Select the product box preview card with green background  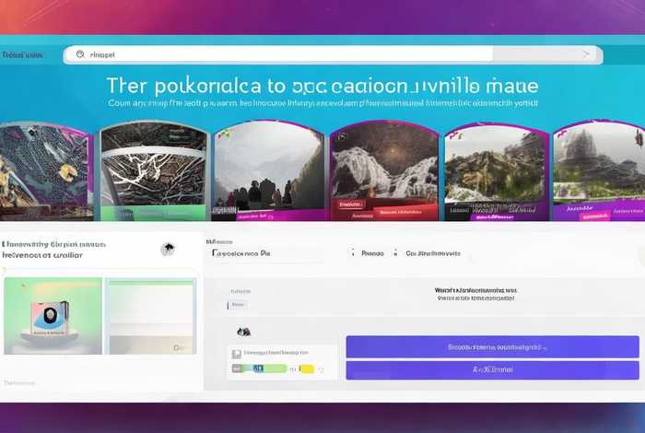point(53,316)
